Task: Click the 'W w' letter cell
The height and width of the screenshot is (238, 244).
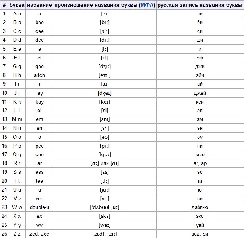Action: click(x=17, y=207)
